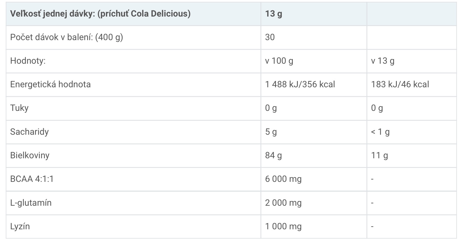Screen dimensions: 463x245
Task: Select the '< 1 g' carbohydrates value
Action: click(x=380, y=132)
